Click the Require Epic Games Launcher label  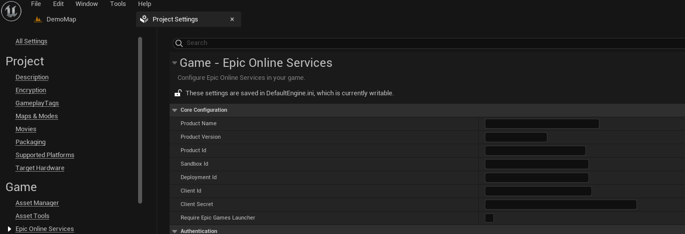tap(218, 218)
